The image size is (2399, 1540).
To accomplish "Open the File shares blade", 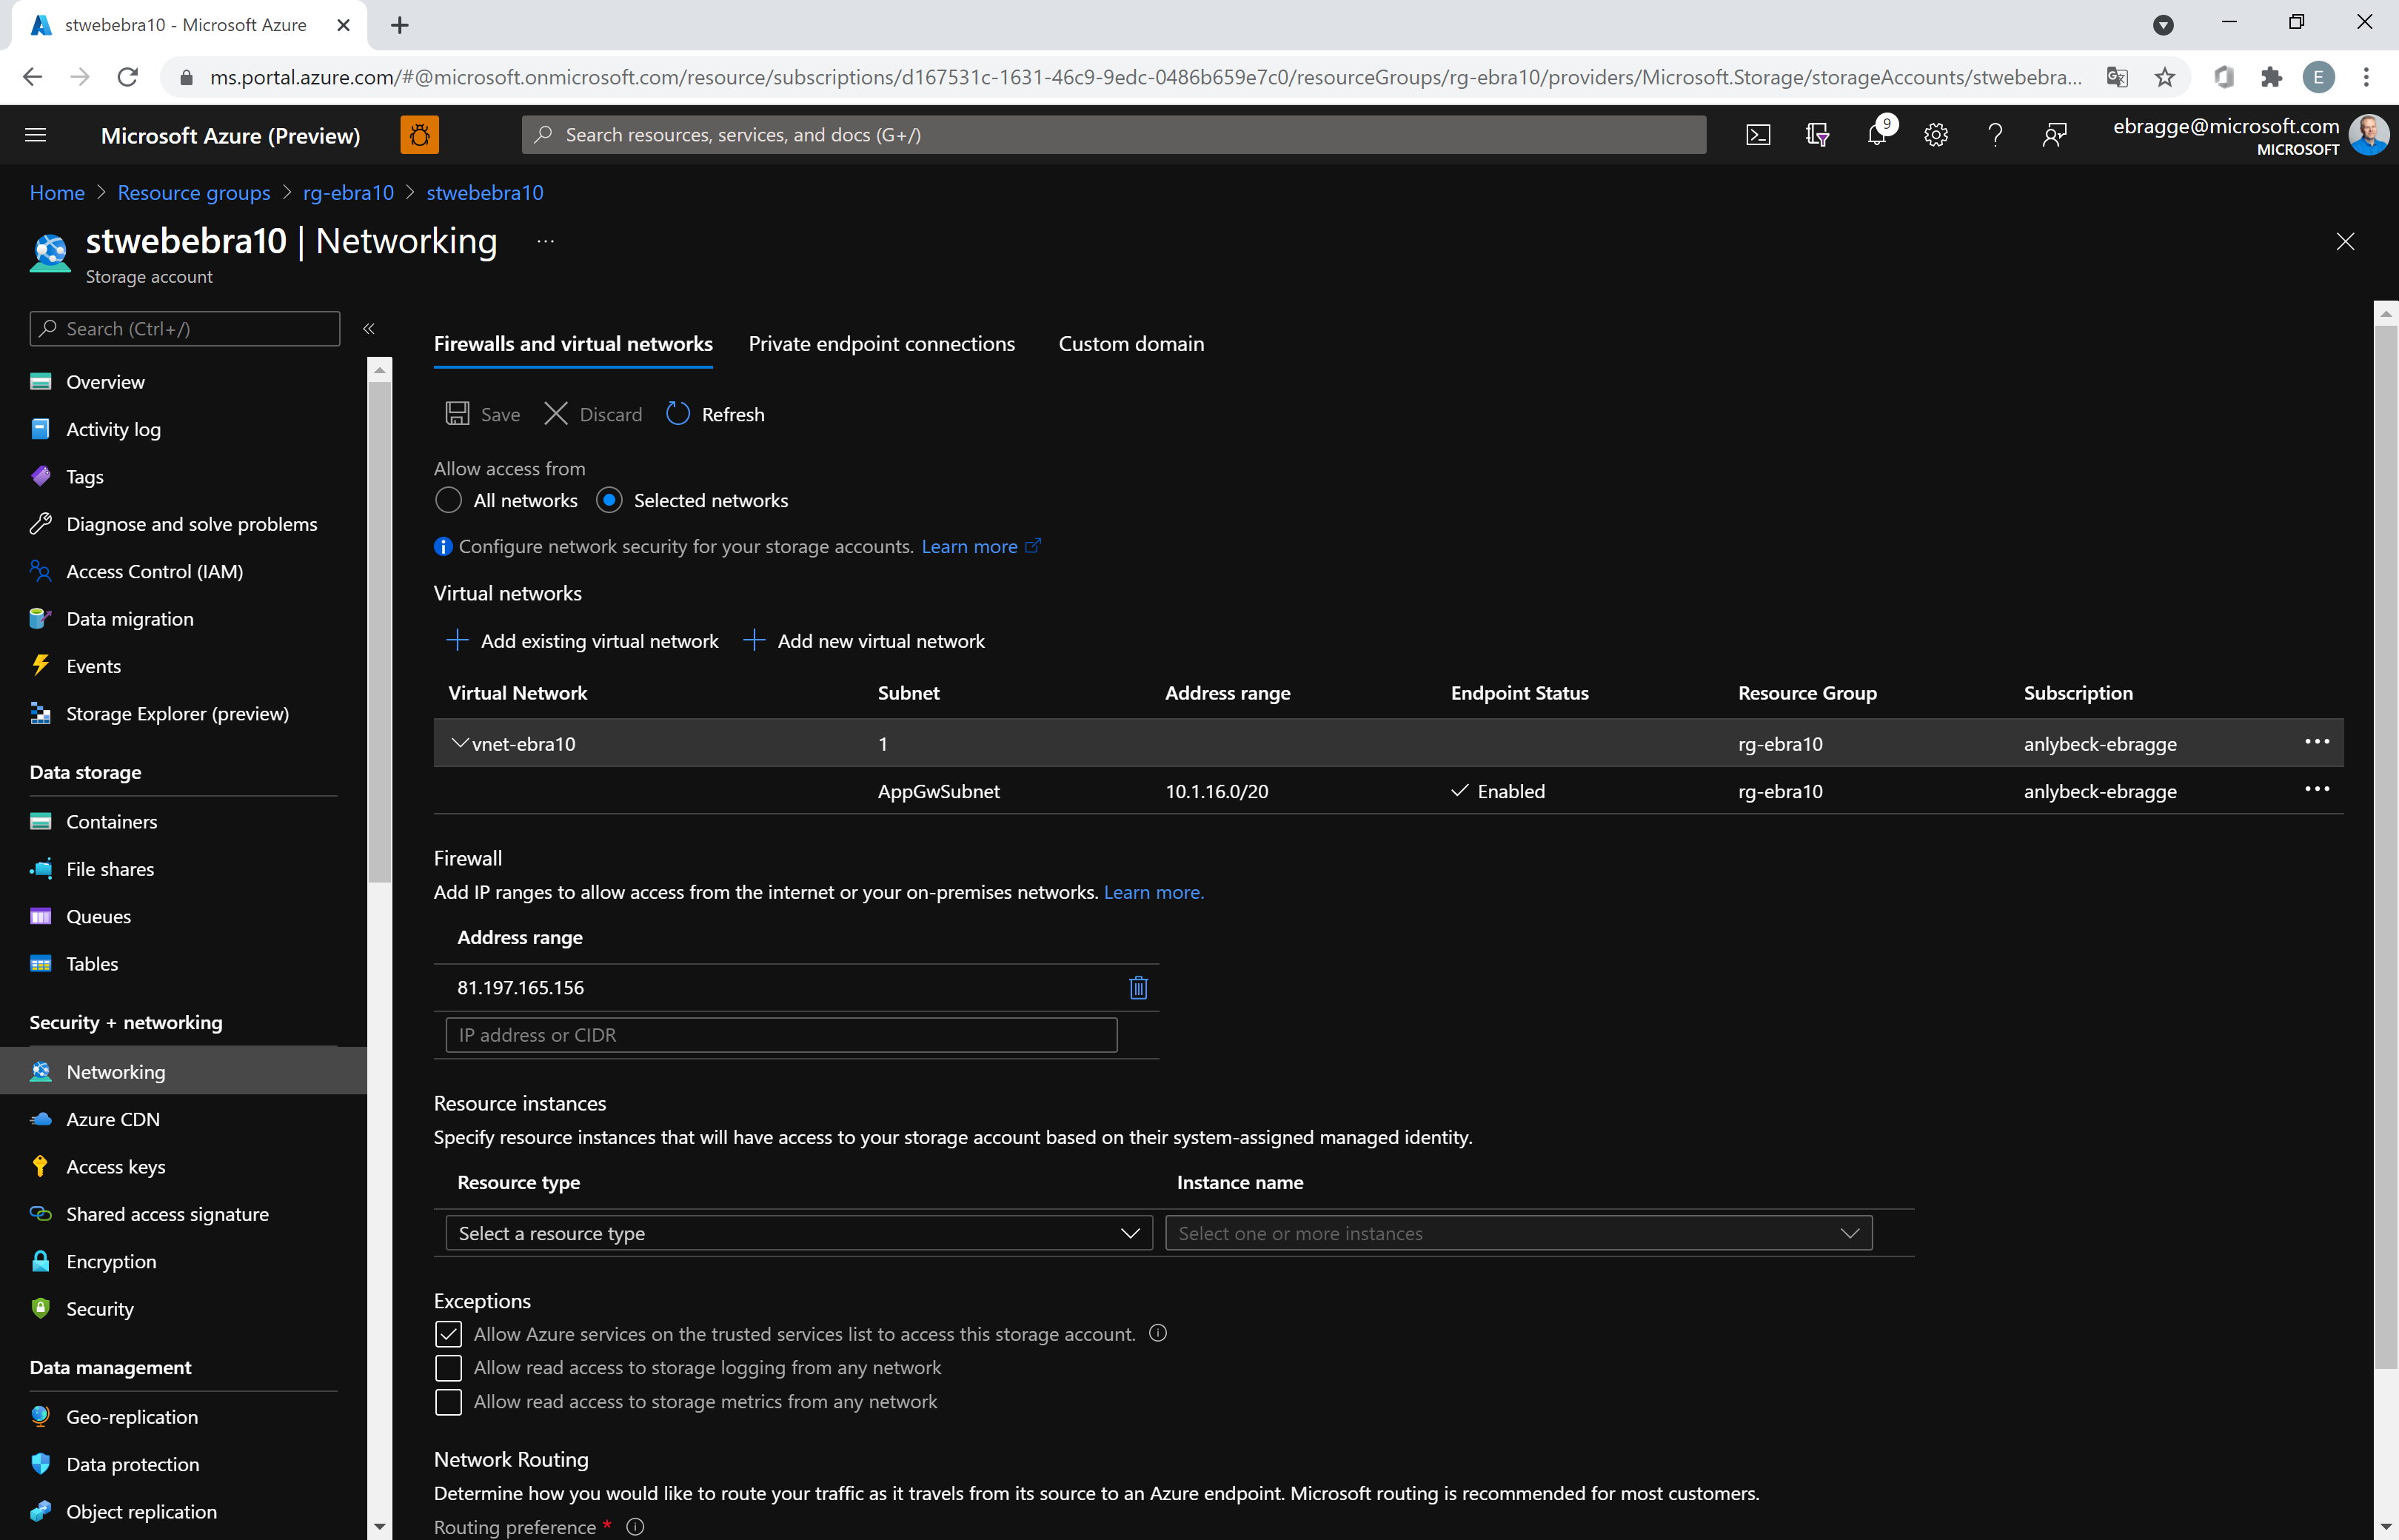I will [110, 868].
